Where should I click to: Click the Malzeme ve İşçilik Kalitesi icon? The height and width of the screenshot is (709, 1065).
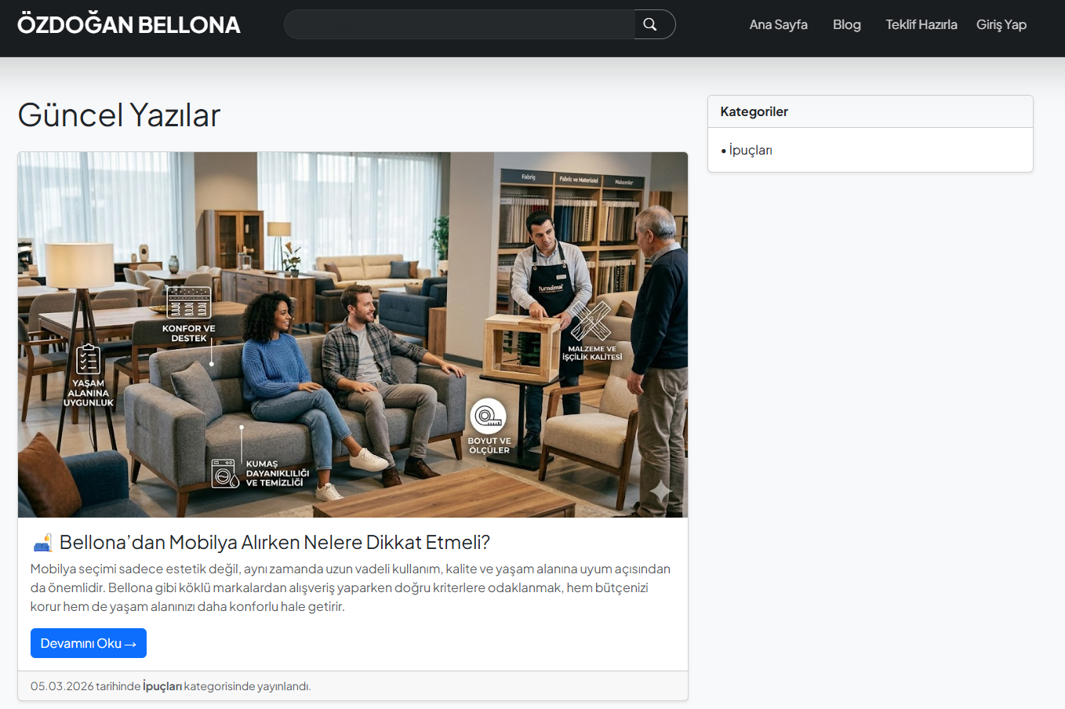click(x=591, y=321)
